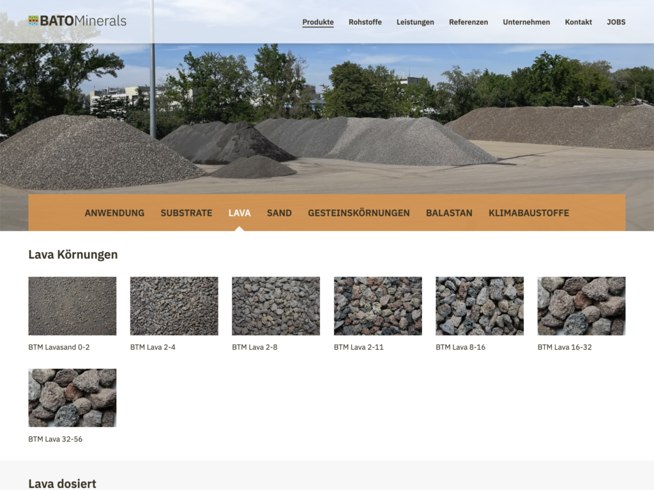Select the BTM Lava 2-8 product image
This screenshot has width=654, height=490.
pos(276,306)
